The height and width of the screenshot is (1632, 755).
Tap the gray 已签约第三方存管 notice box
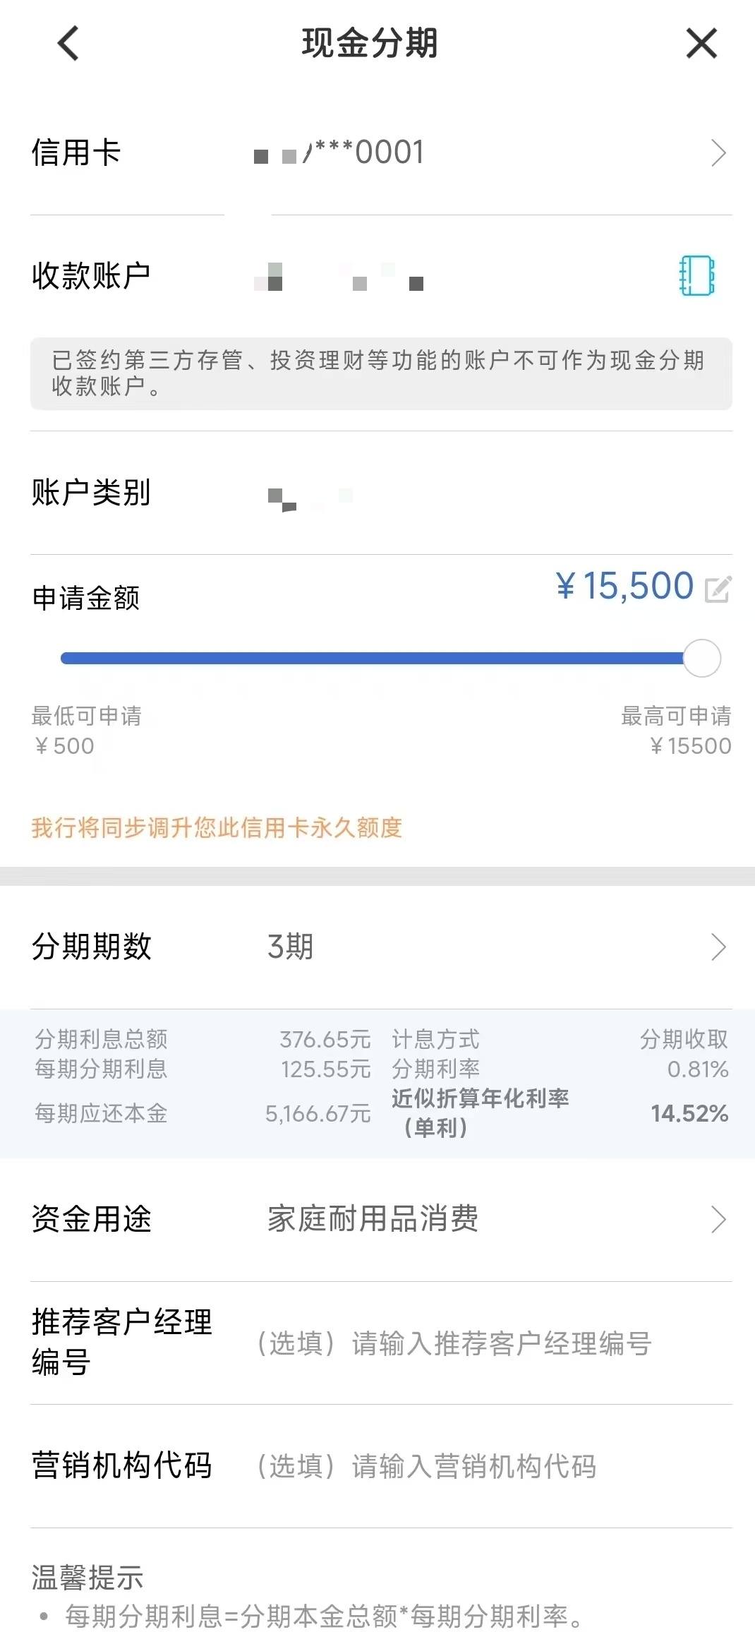(x=381, y=373)
